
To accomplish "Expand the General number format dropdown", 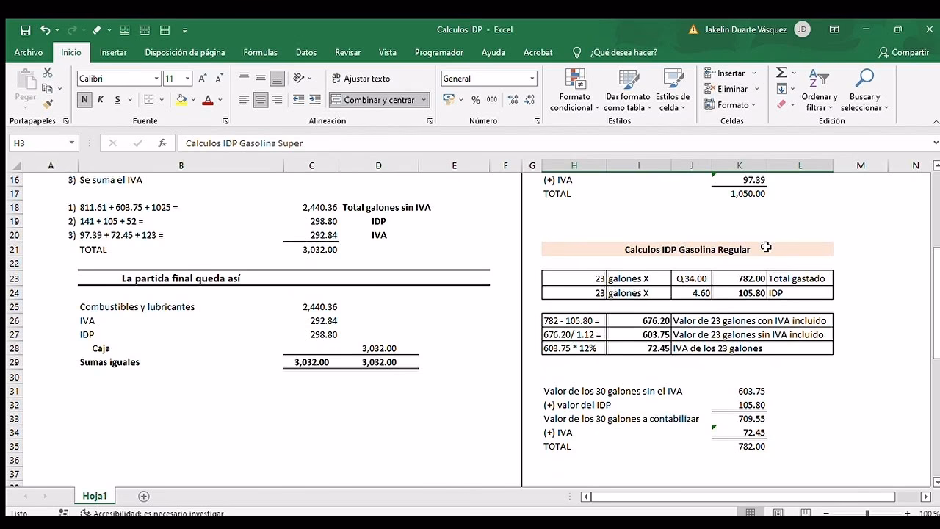I will tap(532, 79).
